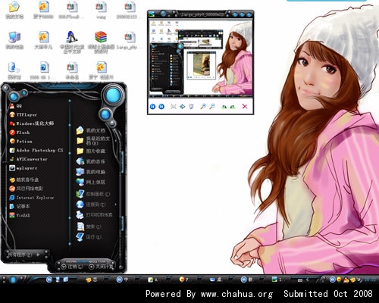Viewport: 379px width, 303px height.
Task: Switch to the picture viewer taskbar button
Action: [278, 280]
